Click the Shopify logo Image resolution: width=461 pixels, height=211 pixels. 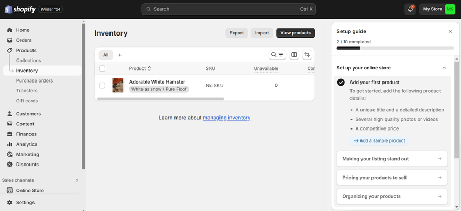tap(20, 9)
